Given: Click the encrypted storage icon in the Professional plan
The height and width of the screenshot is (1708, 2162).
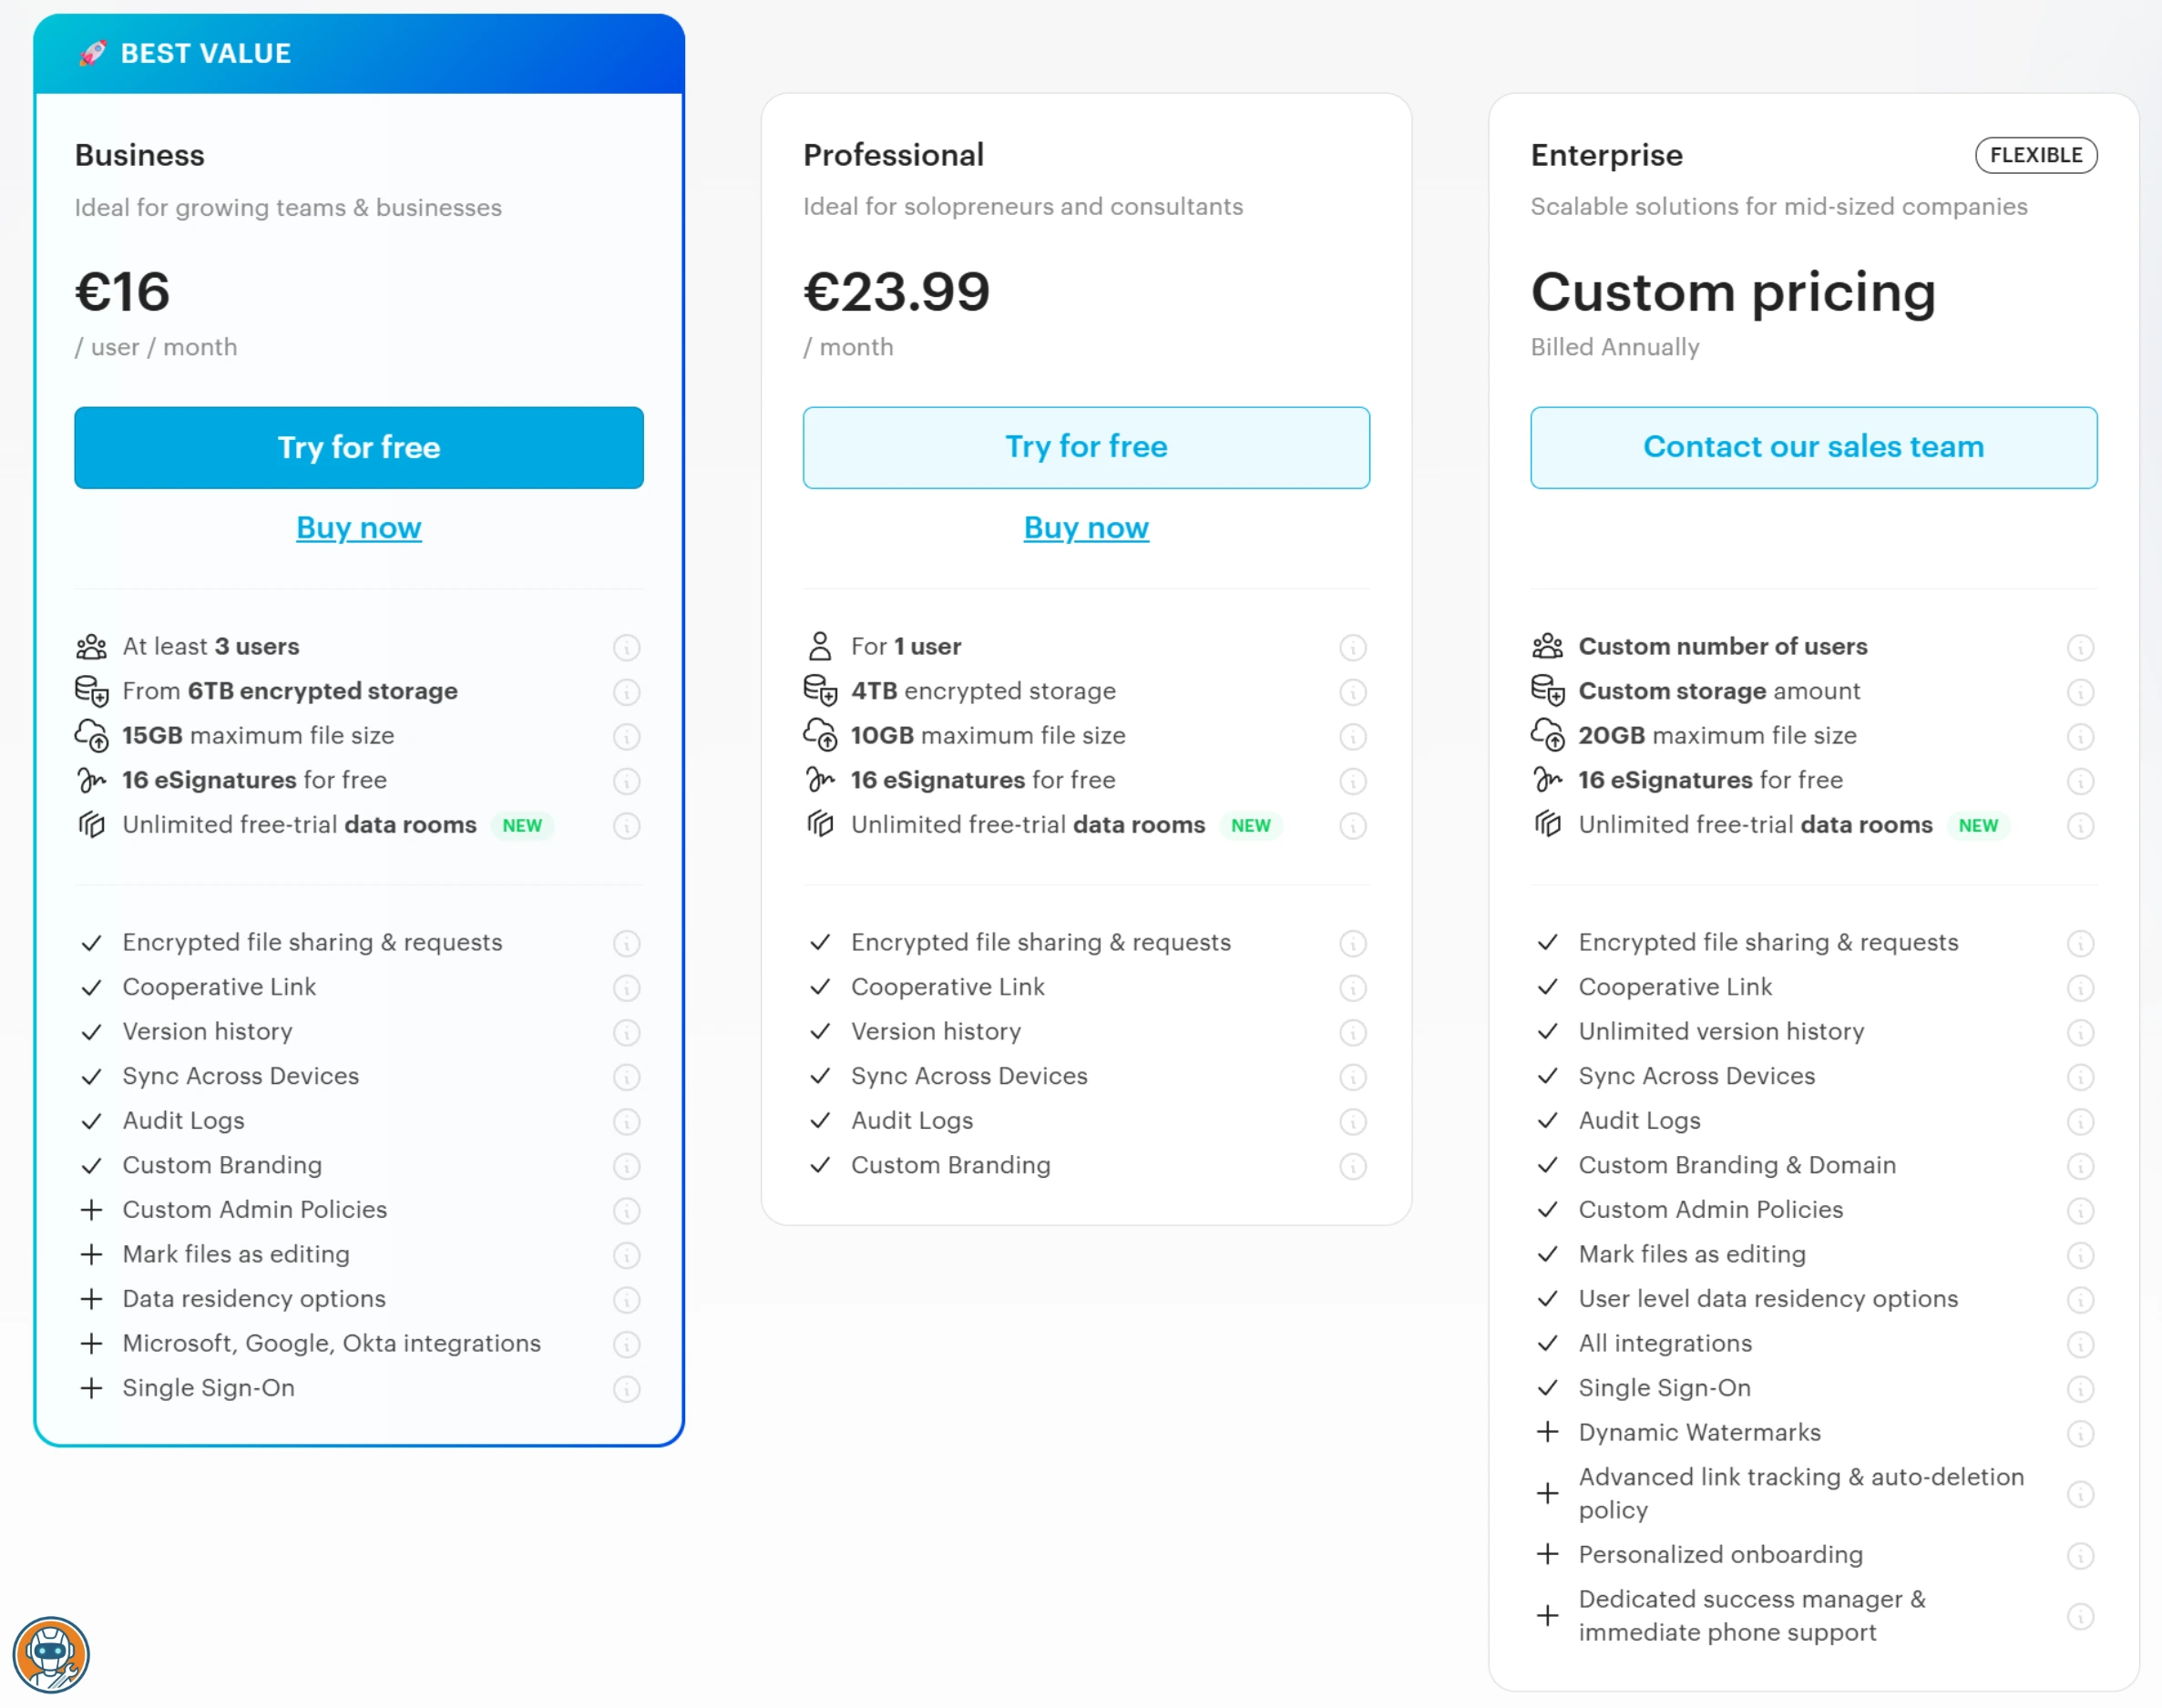Looking at the screenshot, I should pos(820,691).
